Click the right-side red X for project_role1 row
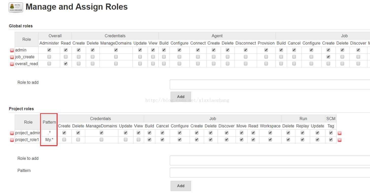The image size is (370, 195). point(340,140)
